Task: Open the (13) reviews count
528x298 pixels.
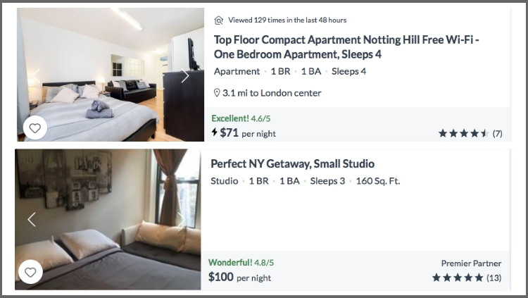Action: (494, 278)
